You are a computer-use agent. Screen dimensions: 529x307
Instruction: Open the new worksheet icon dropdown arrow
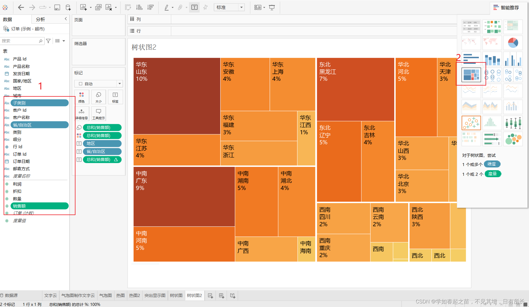[91, 8]
